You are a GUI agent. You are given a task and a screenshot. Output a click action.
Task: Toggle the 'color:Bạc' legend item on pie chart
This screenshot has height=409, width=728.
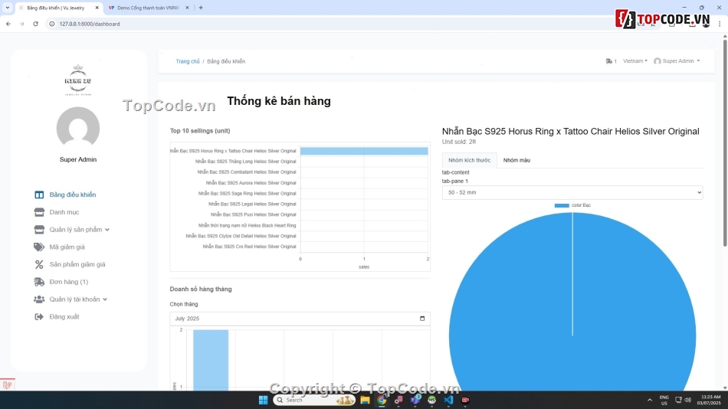(x=572, y=205)
